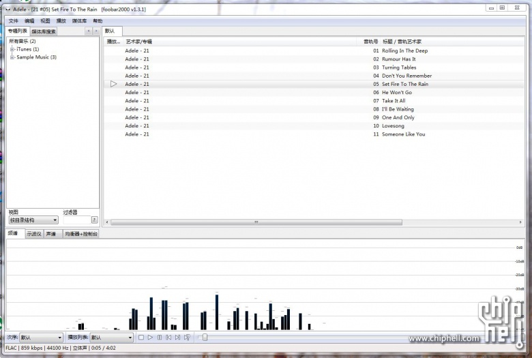Screen dimensions: 532x358
Task: Open the 编辑 menu
Action: [29, 21]
